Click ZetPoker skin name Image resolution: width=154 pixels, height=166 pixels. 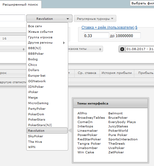click(x=116, y=152)
